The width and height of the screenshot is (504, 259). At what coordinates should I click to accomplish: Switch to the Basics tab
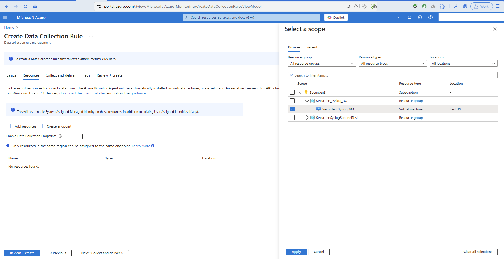(x=11, y=75)
